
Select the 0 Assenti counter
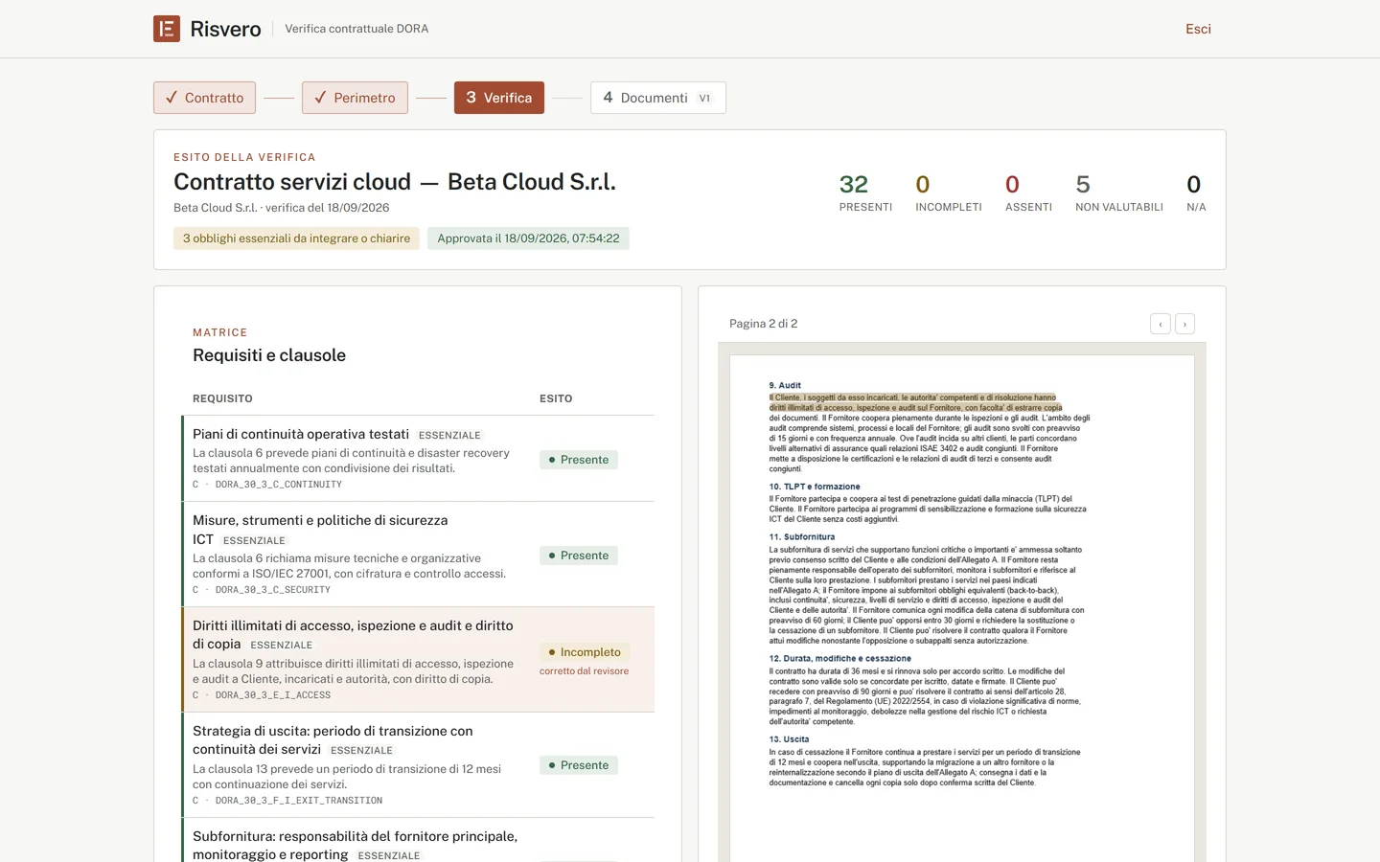[x=1028, y=193]
